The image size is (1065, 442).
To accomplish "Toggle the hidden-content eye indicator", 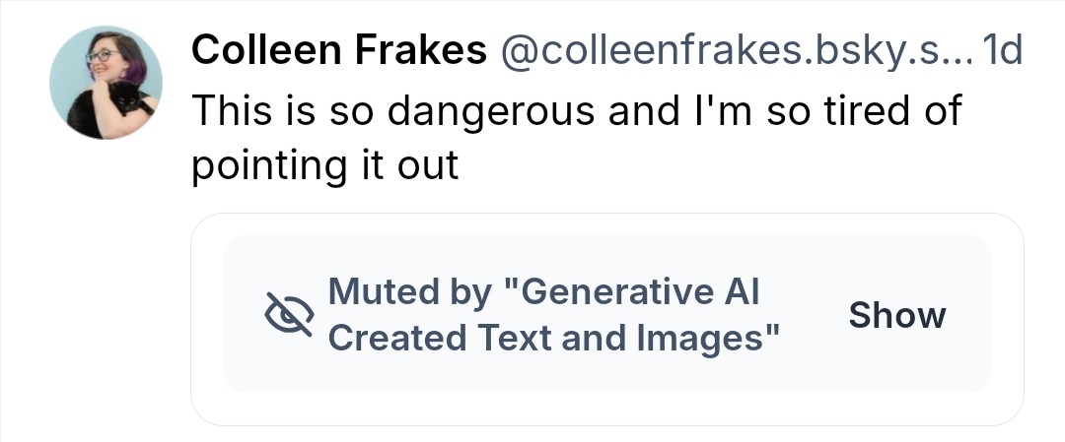I will pos(289,315).
